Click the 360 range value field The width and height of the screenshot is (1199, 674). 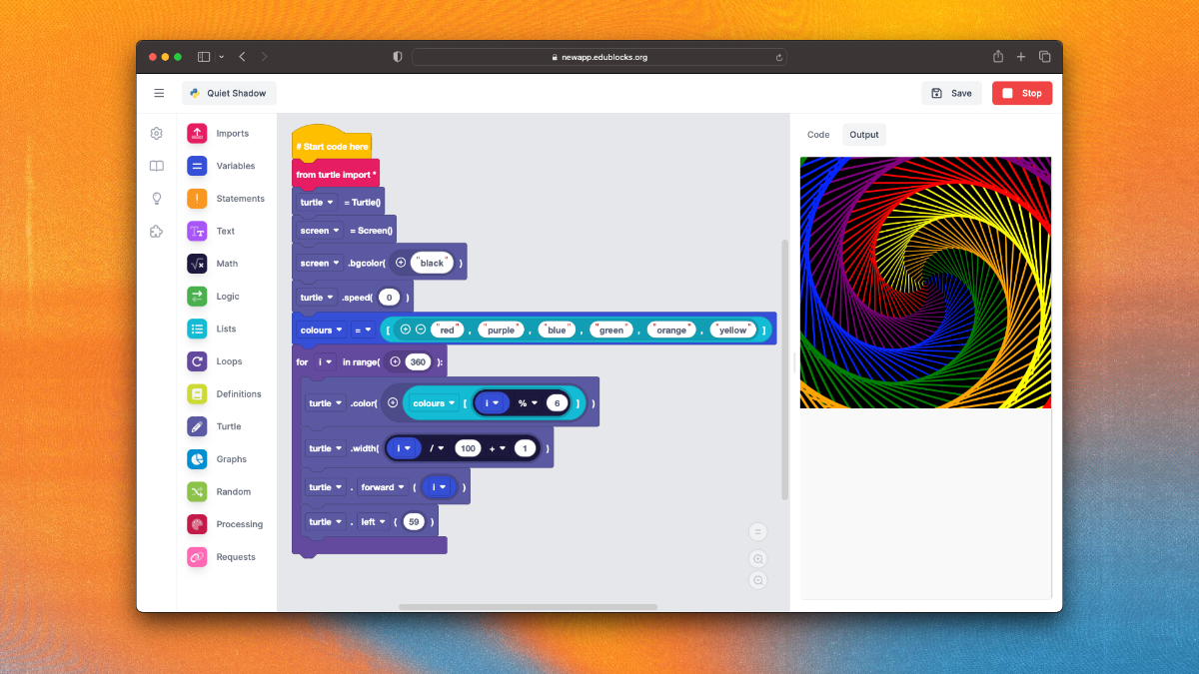418,361
